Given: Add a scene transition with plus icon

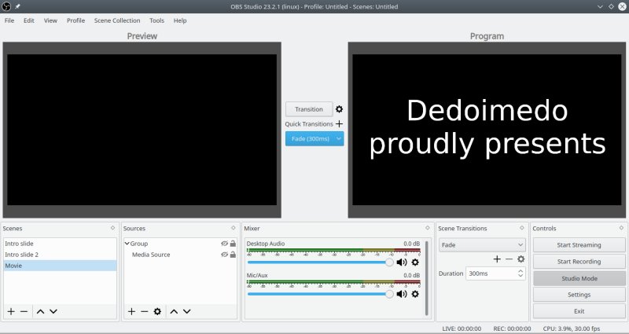Looking at the screenshot, I should 496,259.
